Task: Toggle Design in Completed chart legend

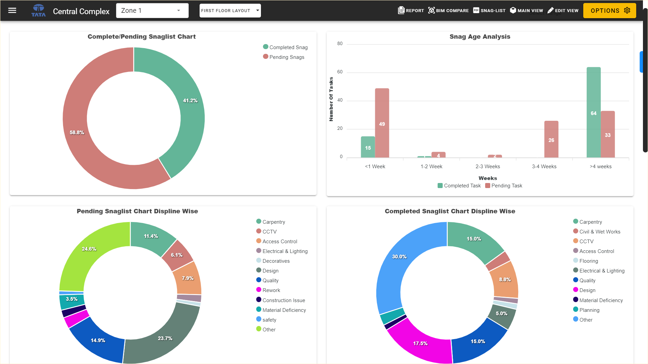Action: coord(584,290)
